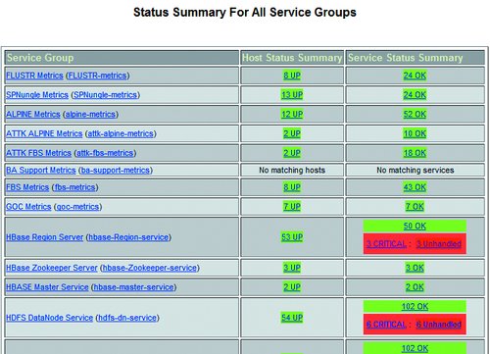
Task: View 6 Unhandled problems for HDFS DataNode
Action: (439, 325)
